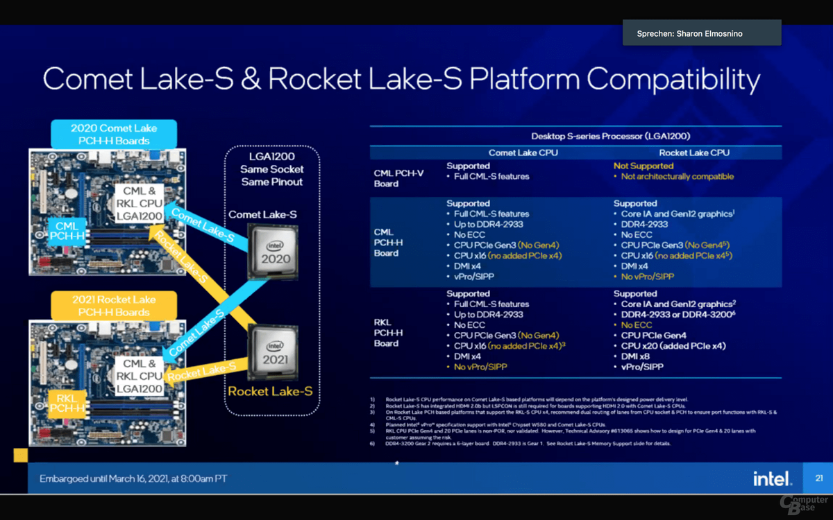
Task: Click the yellow 'Not Supported' cell text
Action: (x=643, y=166)
